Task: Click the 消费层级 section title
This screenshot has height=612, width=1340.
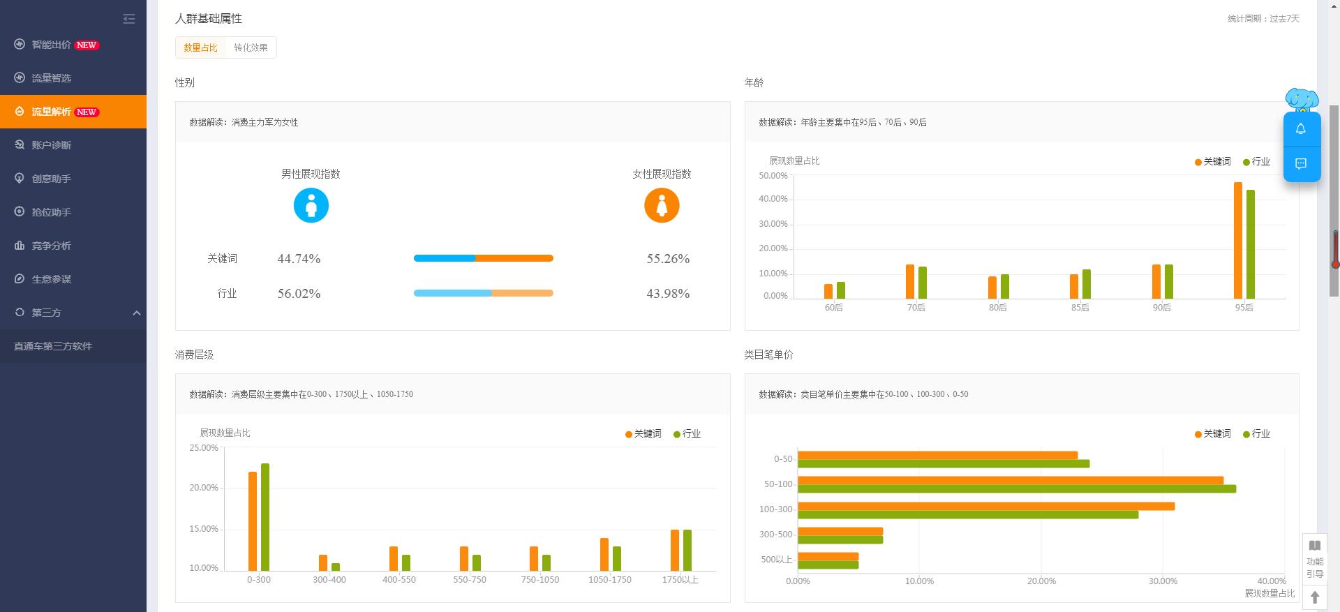Action: pyautogui.click(x=195, y=354)
